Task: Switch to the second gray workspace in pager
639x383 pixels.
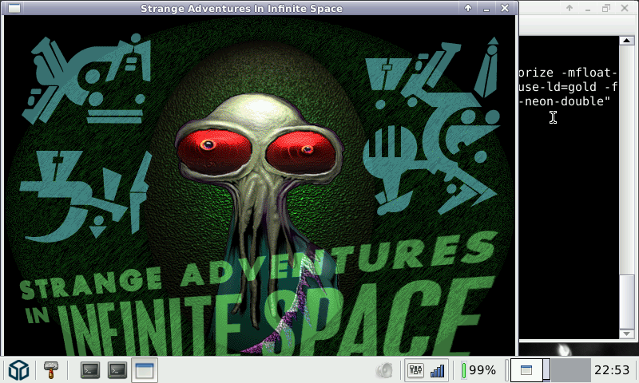Action: (570, 370)
